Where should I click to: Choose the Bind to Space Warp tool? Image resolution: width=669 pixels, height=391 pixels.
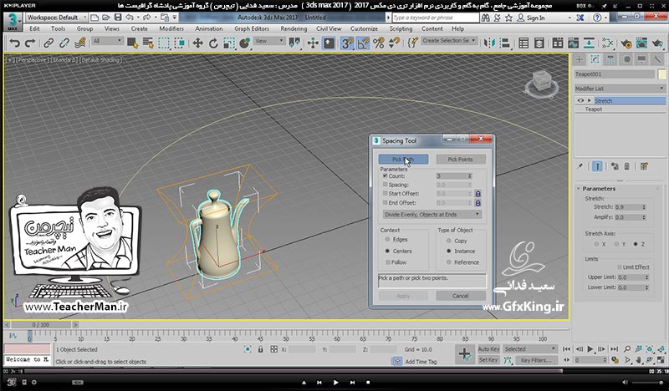click(79, 43)
